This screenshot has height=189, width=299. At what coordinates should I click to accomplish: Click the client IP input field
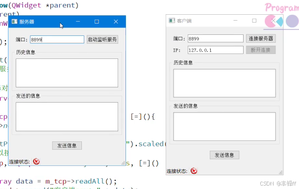[216, 50]
